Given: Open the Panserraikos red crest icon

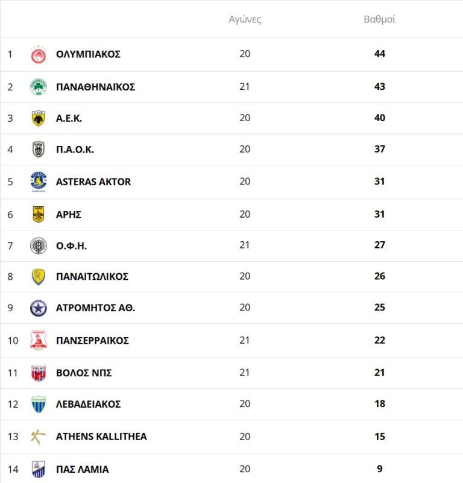Looking at the screenshot, I should (x=39, y=341).
